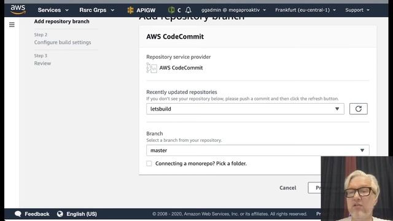Open the English (US) language selector
This screenshot has height=221, width=393.
tap(82, 214)
